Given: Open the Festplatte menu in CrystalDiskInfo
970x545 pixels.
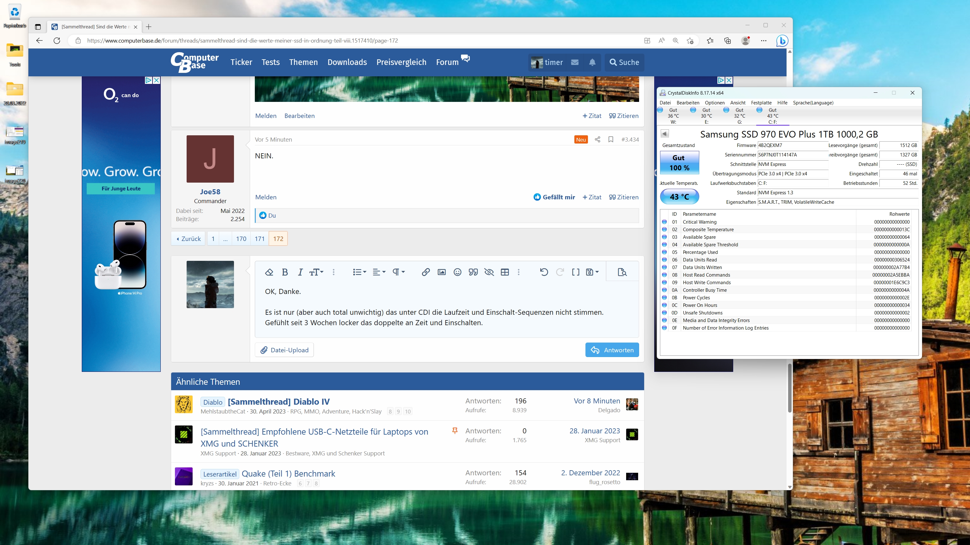Looking at the screenshot, I should (761, 103).
